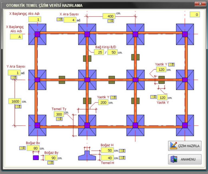
Task: Click the ÇİZİM HAZIRLA button
Action: [x=185, y=146]
